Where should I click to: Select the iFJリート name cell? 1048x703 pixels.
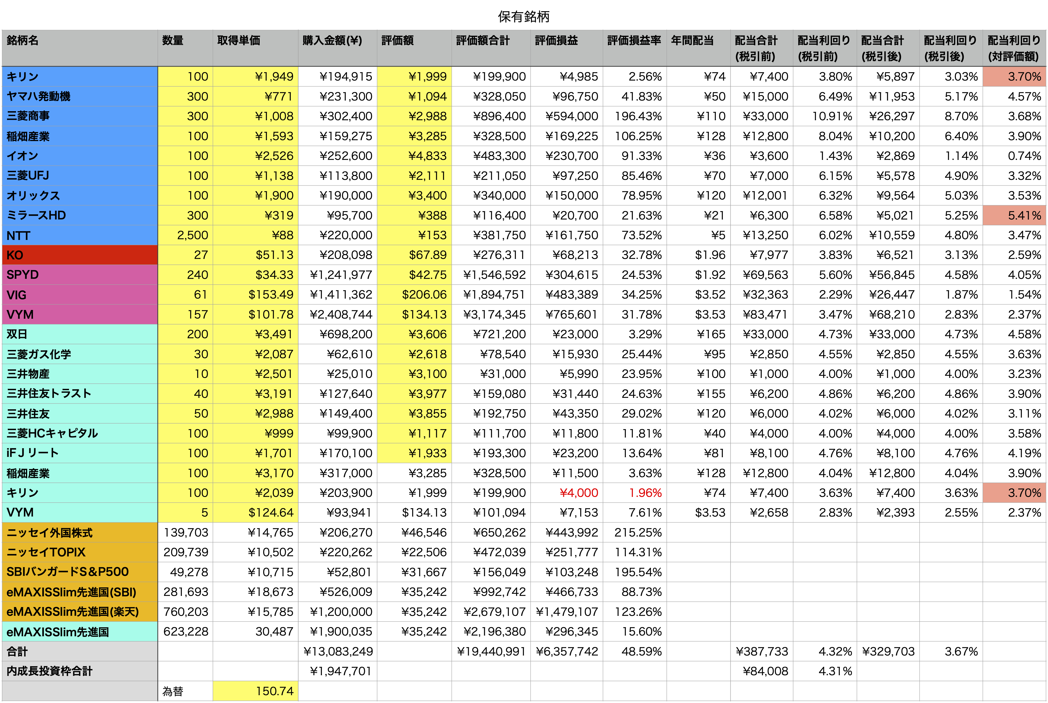(80, 453)
